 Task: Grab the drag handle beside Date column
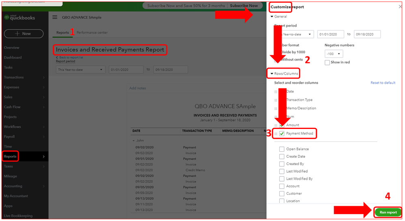click(x=276, y=92)
